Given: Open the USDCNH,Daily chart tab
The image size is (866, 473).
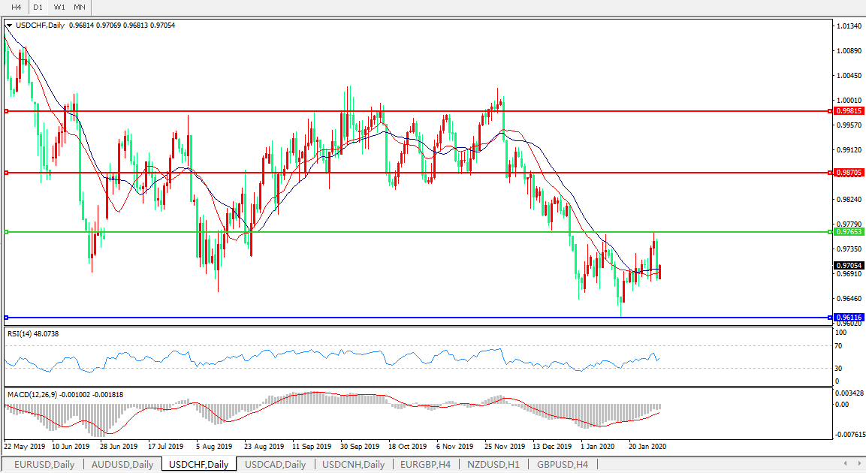Looking at the screenshot, I should 353,465.
